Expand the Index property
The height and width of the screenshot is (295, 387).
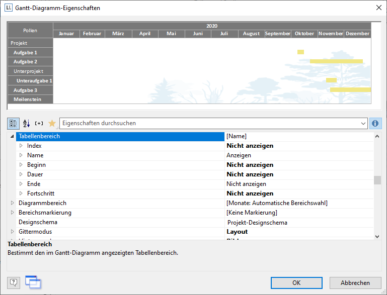point(21,146)
